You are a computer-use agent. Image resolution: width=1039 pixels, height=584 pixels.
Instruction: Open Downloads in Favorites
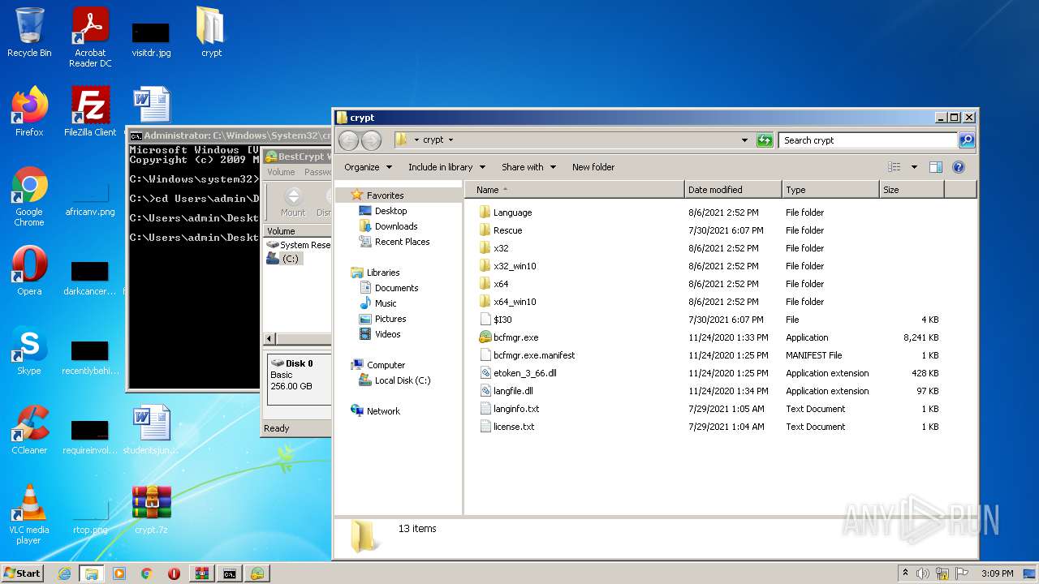click(x=395, y=226)
